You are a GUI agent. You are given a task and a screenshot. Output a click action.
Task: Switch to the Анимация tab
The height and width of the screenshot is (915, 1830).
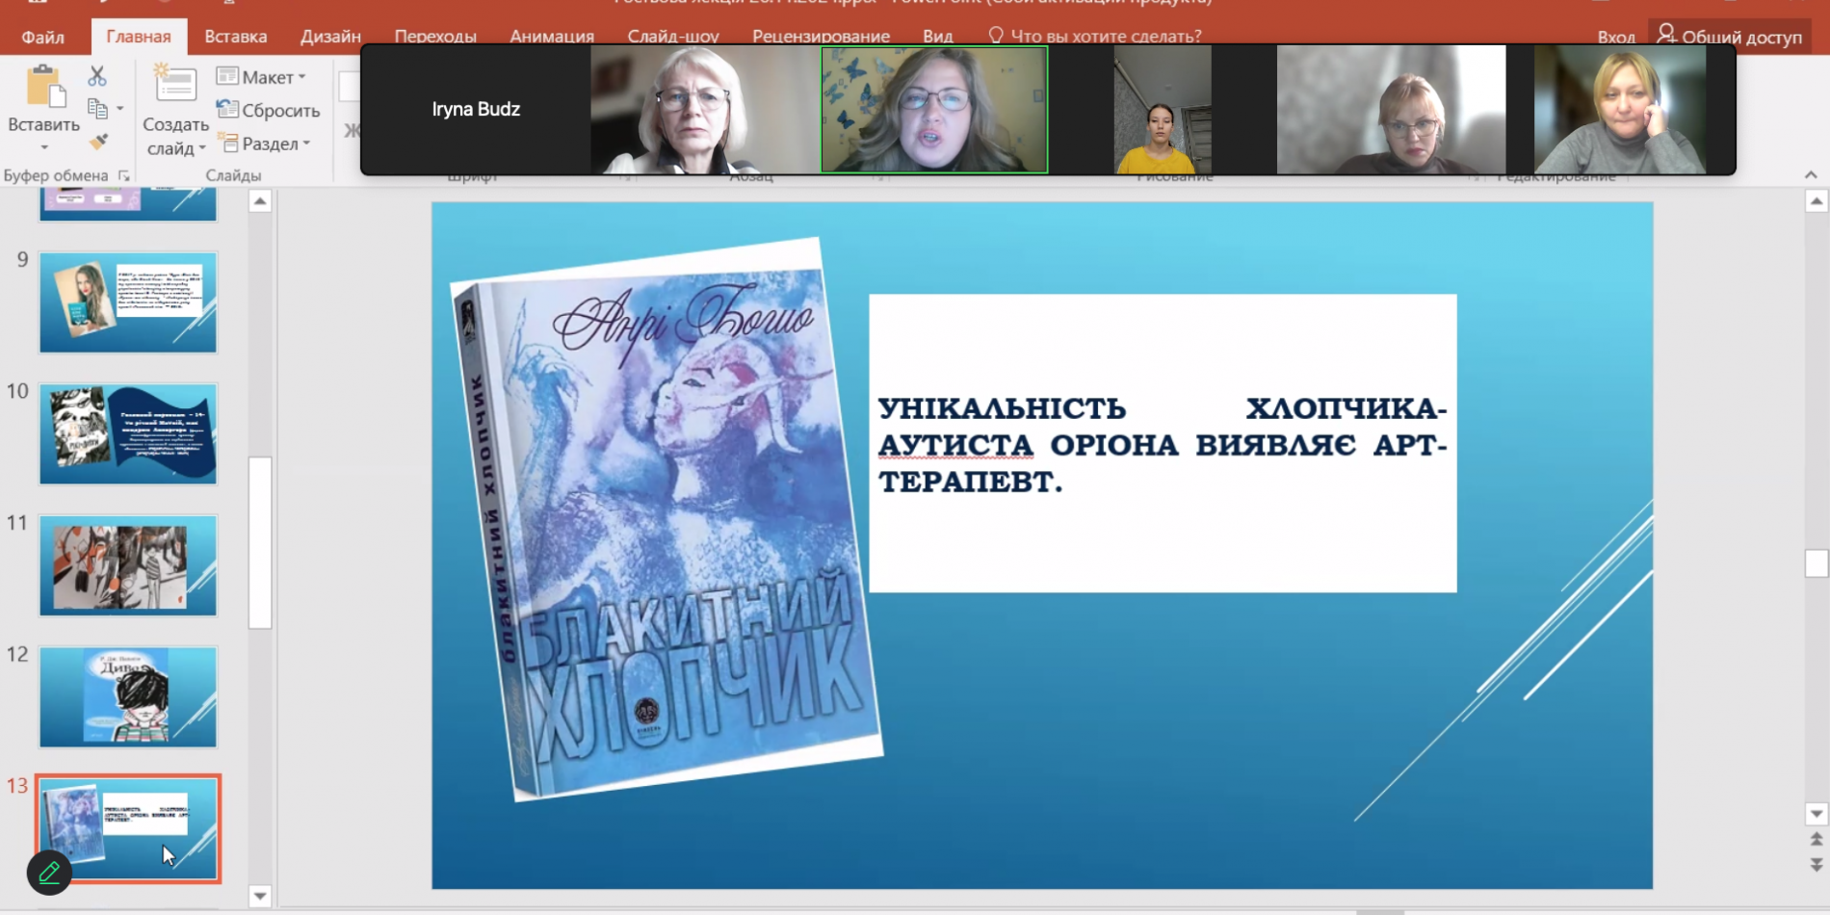(x=552, y=37)
